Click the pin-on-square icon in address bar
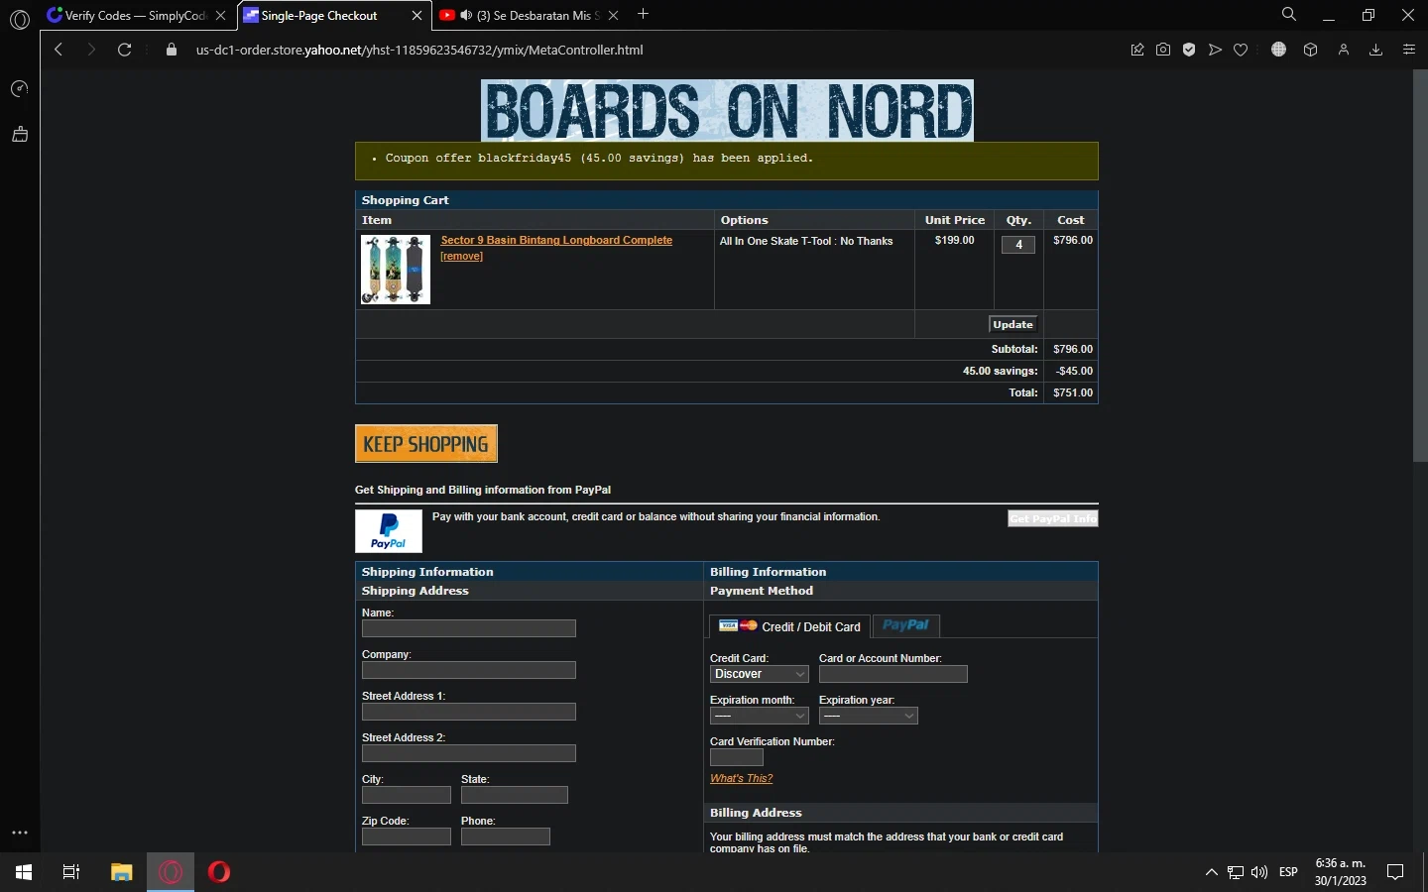1428x892 pixels. click(x=1137, y=50)
